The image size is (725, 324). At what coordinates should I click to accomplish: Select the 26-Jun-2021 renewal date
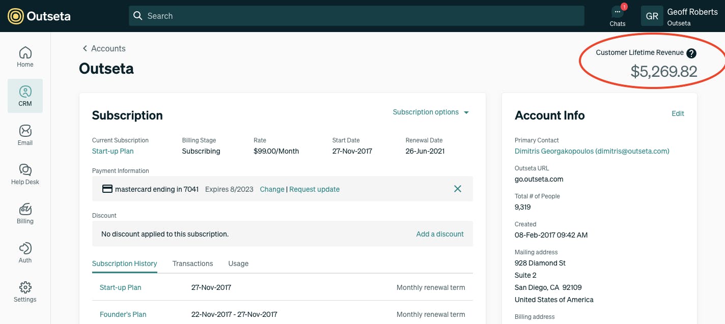tap(425, 151)
